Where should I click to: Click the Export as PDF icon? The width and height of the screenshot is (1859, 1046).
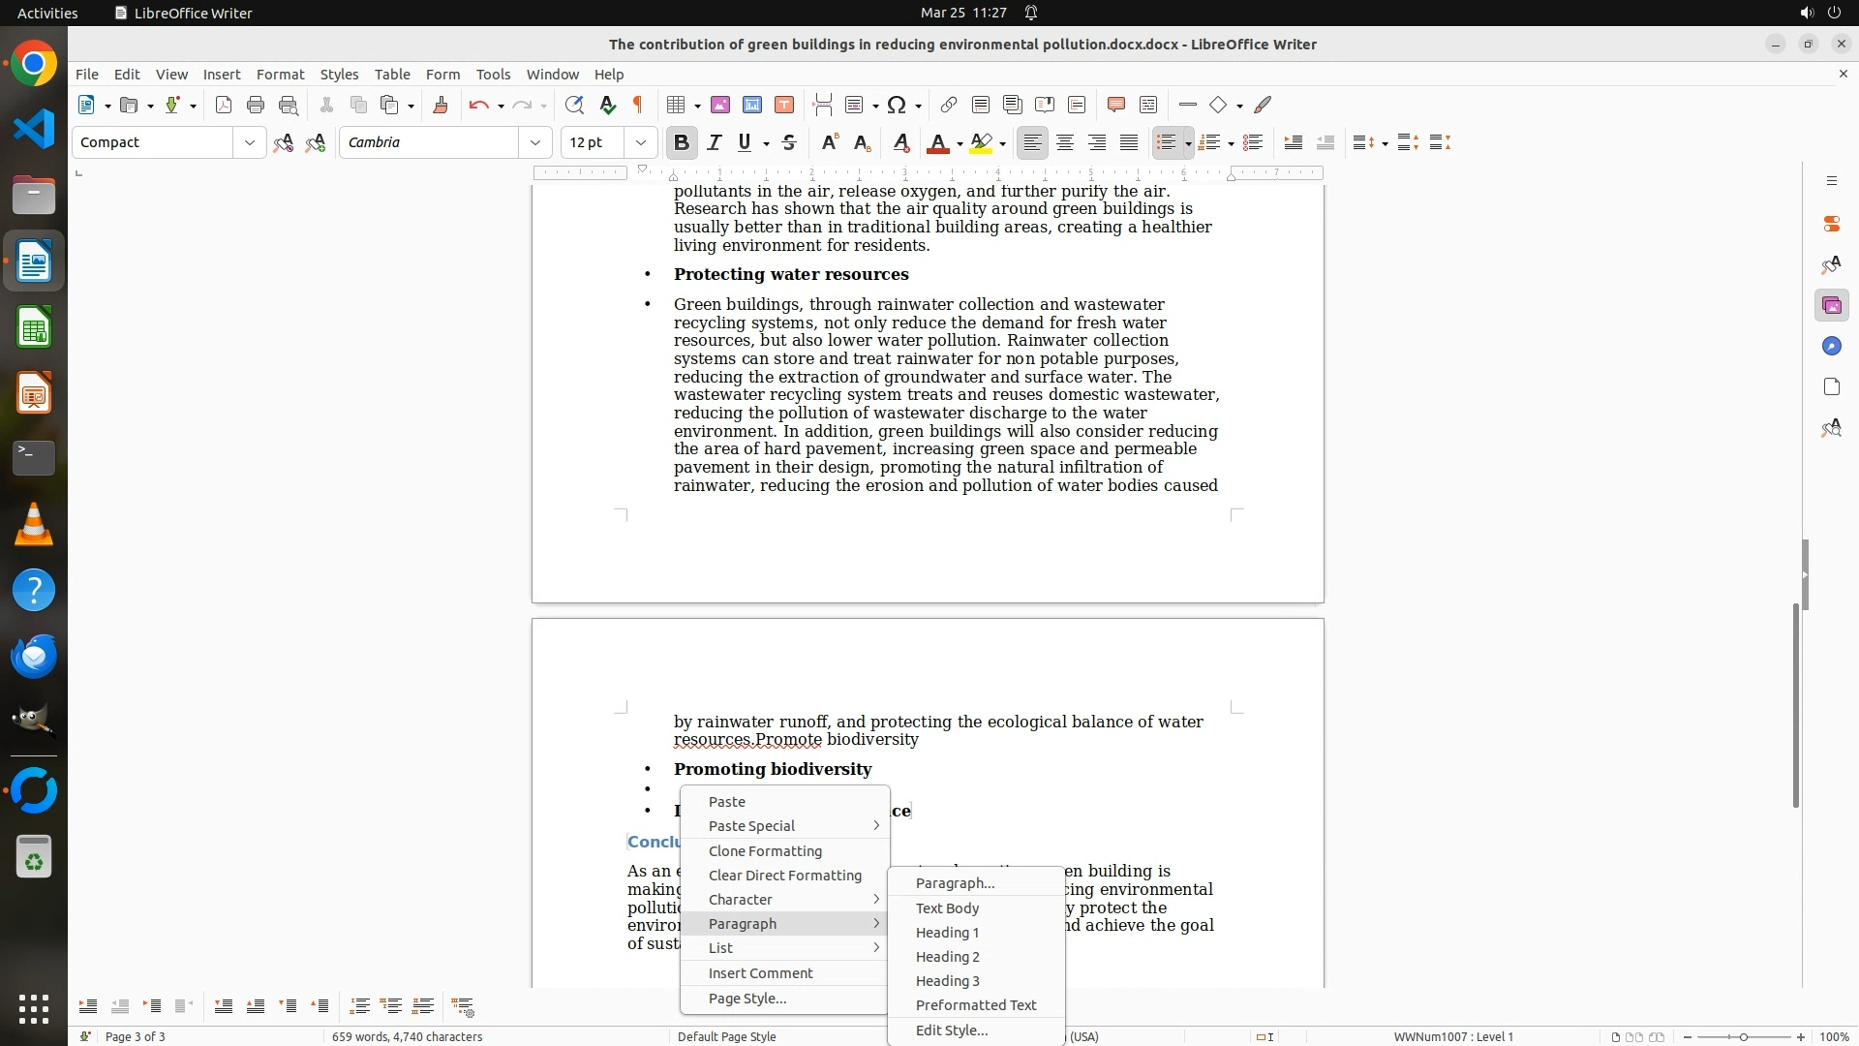(x=224, y=106)
